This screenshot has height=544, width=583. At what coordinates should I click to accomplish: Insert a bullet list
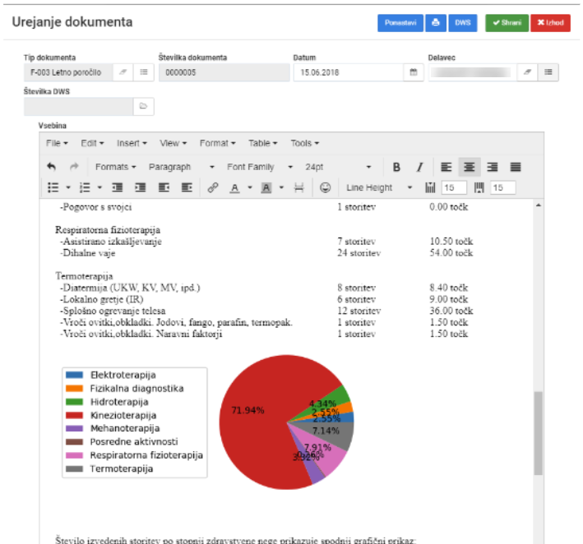(x=53, y=187)
